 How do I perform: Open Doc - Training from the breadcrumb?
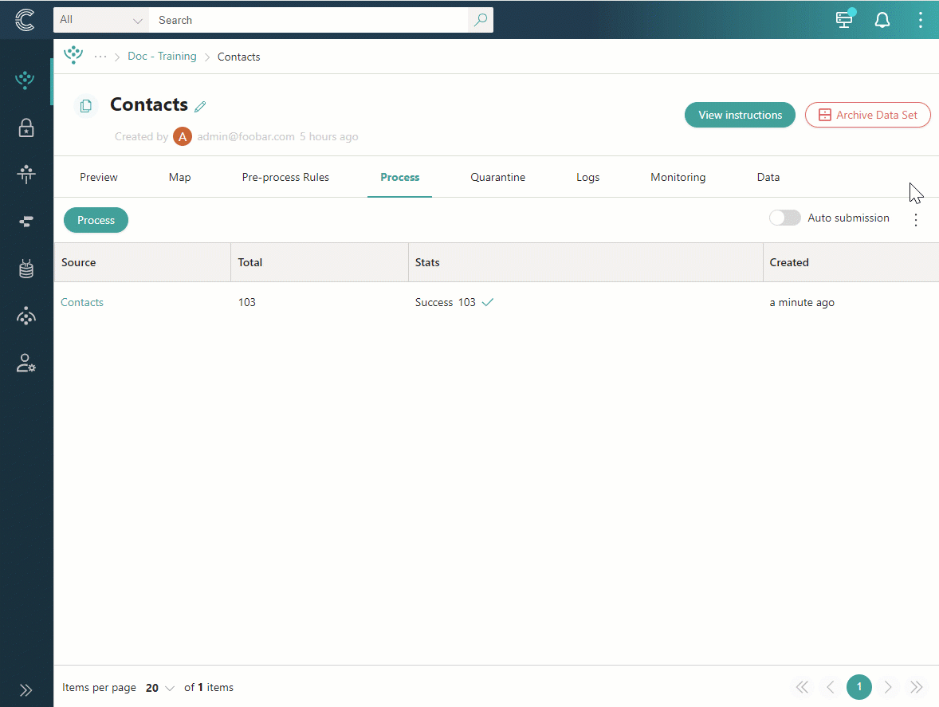[x=162, y=56]
